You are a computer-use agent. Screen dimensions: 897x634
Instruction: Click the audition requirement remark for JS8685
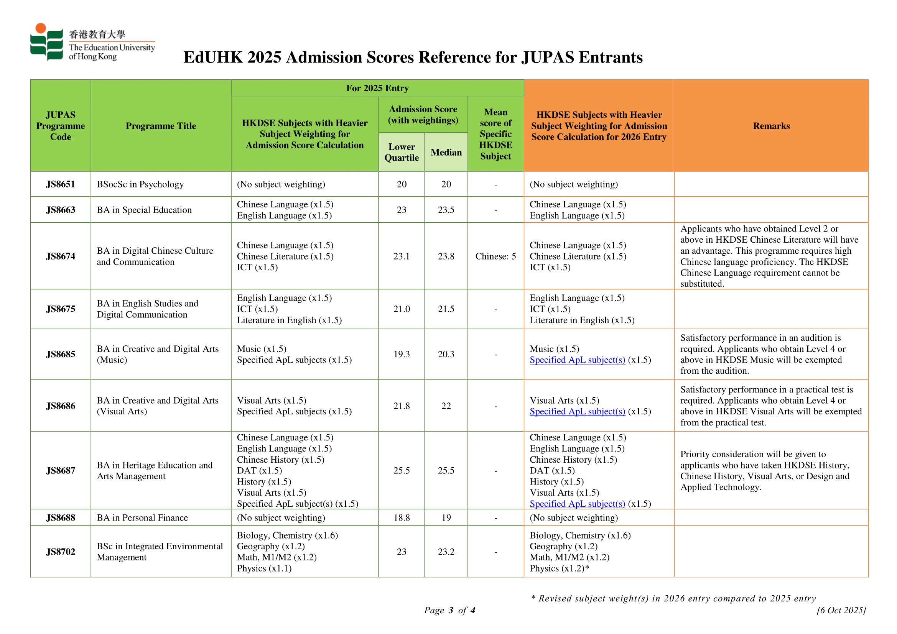(x=763, y=354)
